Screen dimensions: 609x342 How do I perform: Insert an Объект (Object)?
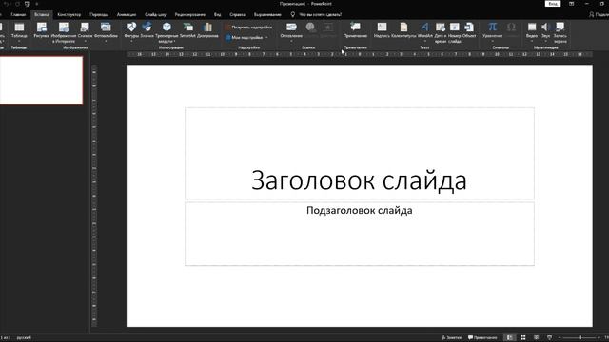click(x=469, y=30)
